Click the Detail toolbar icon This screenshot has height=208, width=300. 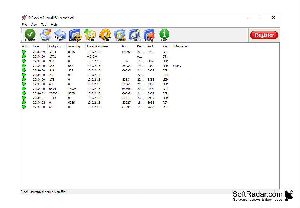120,35
